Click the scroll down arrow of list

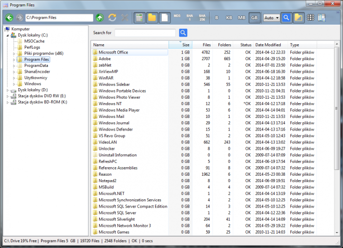click(x=337, y=233)
